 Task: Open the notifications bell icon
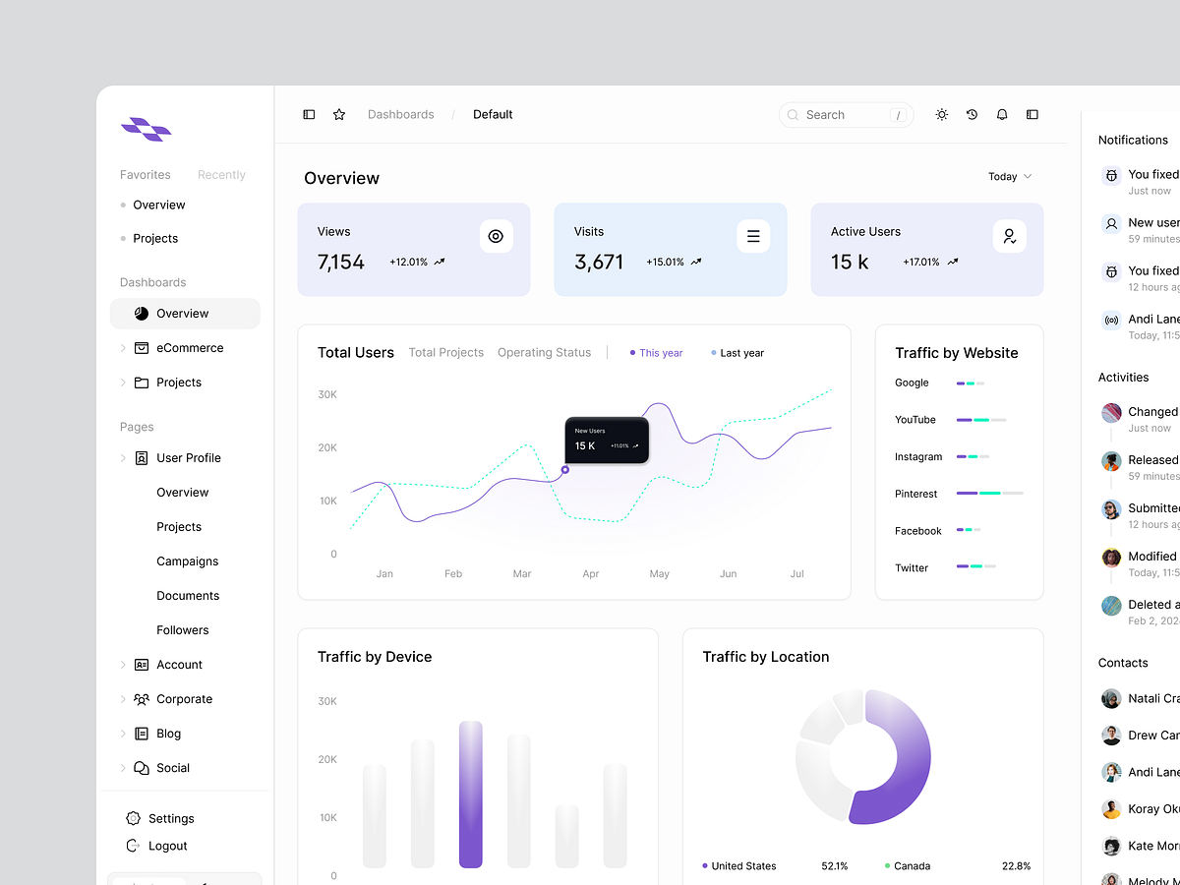(1002, 115)
